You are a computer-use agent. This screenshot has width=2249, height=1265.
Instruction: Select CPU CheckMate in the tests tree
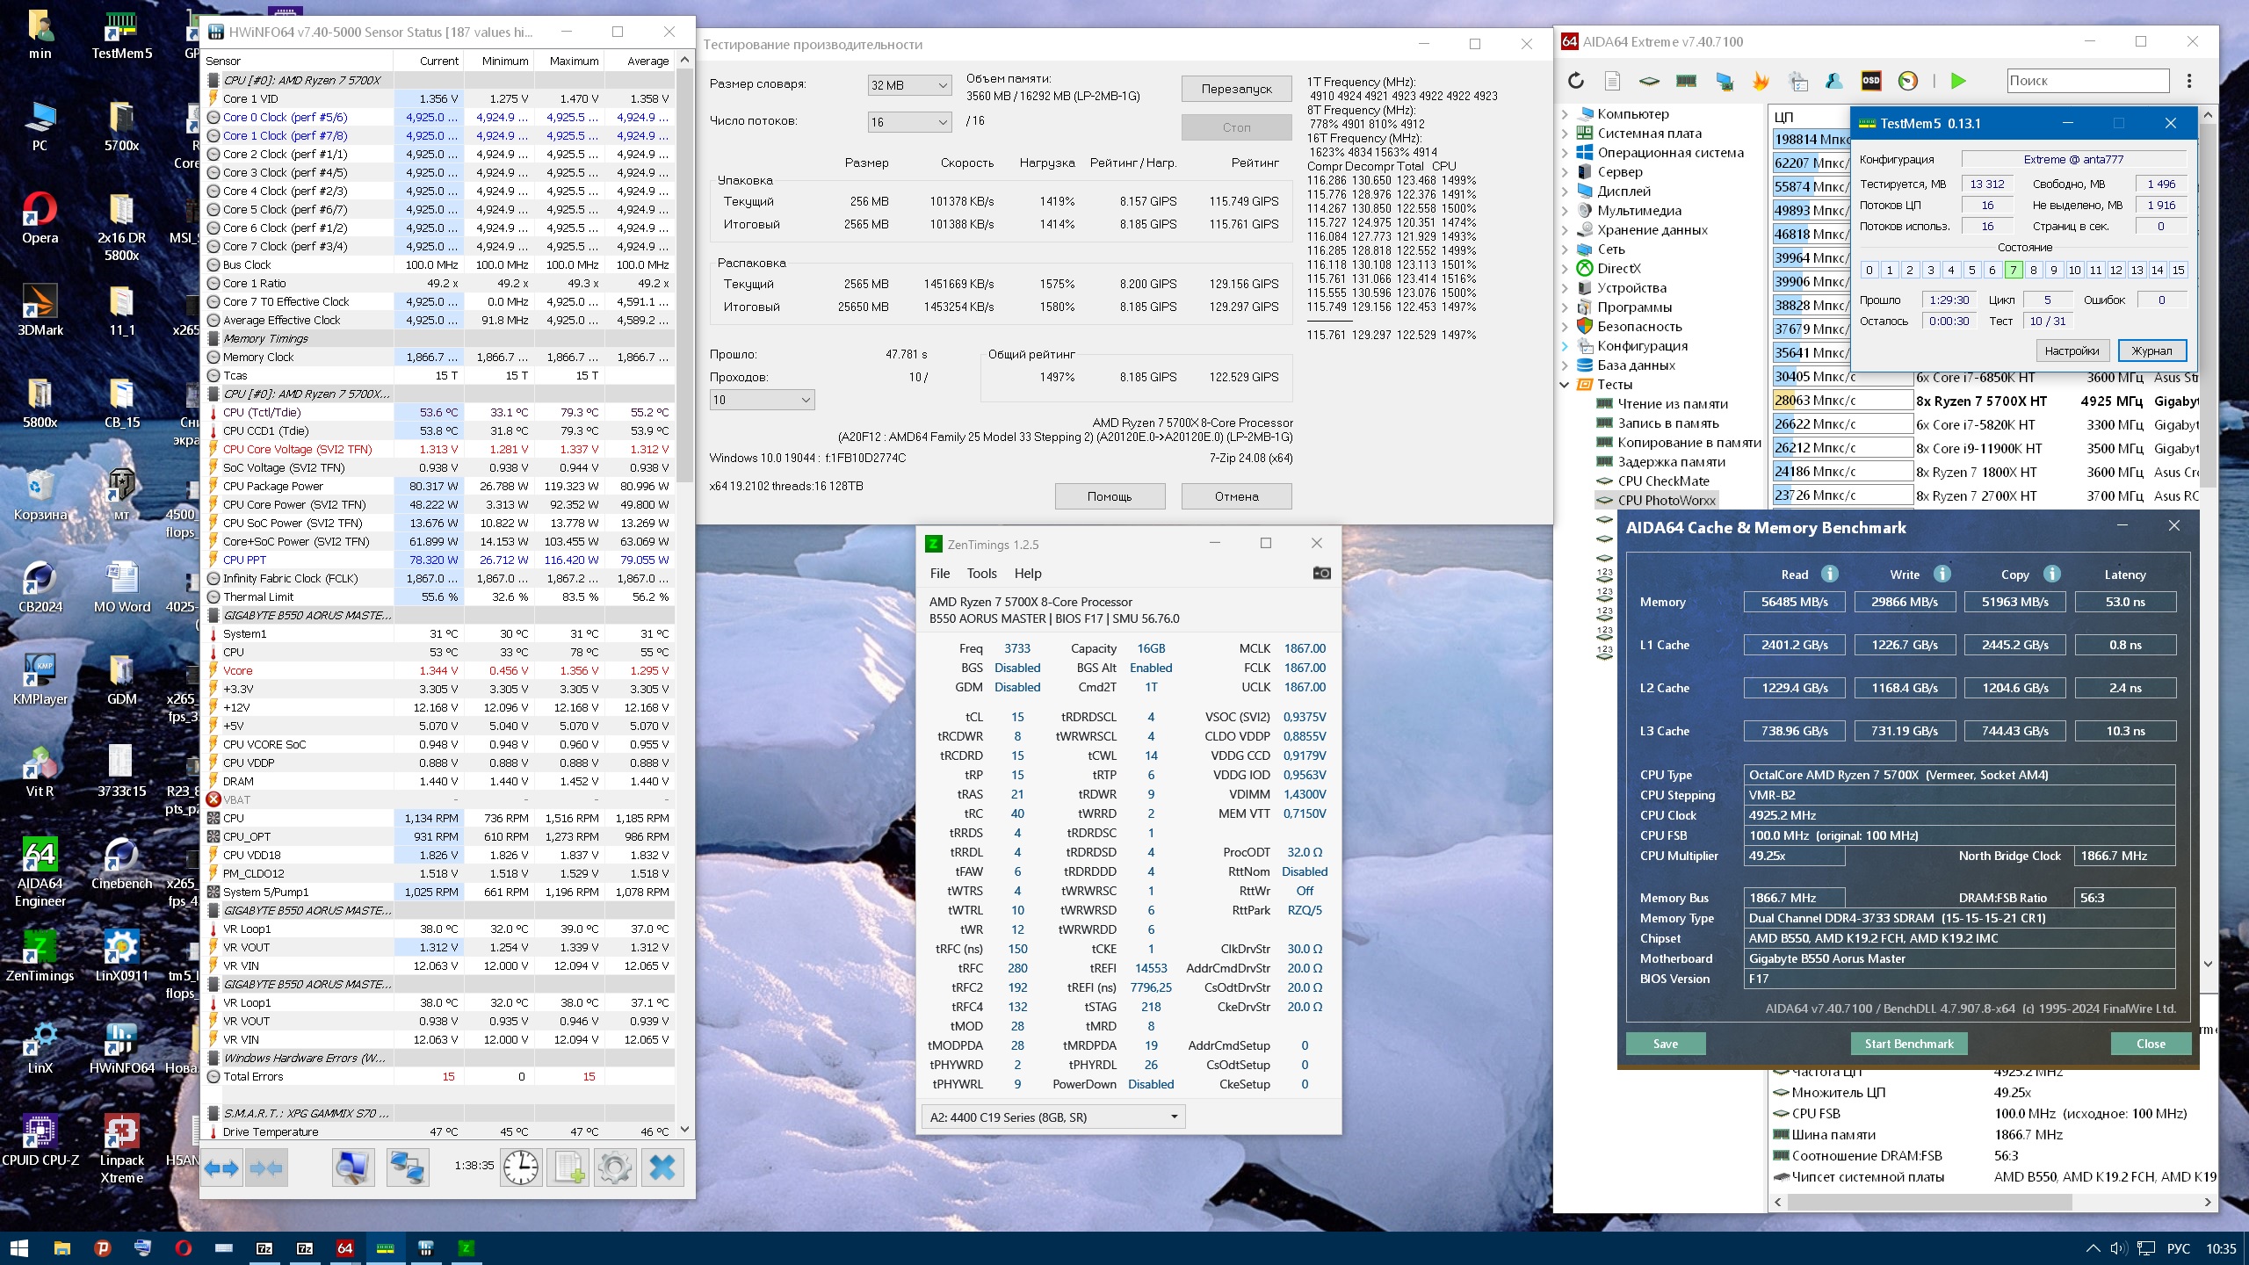click(x=1663, y=481)
